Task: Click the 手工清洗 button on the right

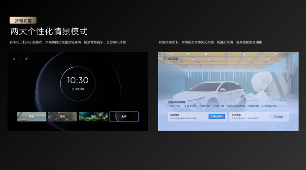Action: coord(278,117)
